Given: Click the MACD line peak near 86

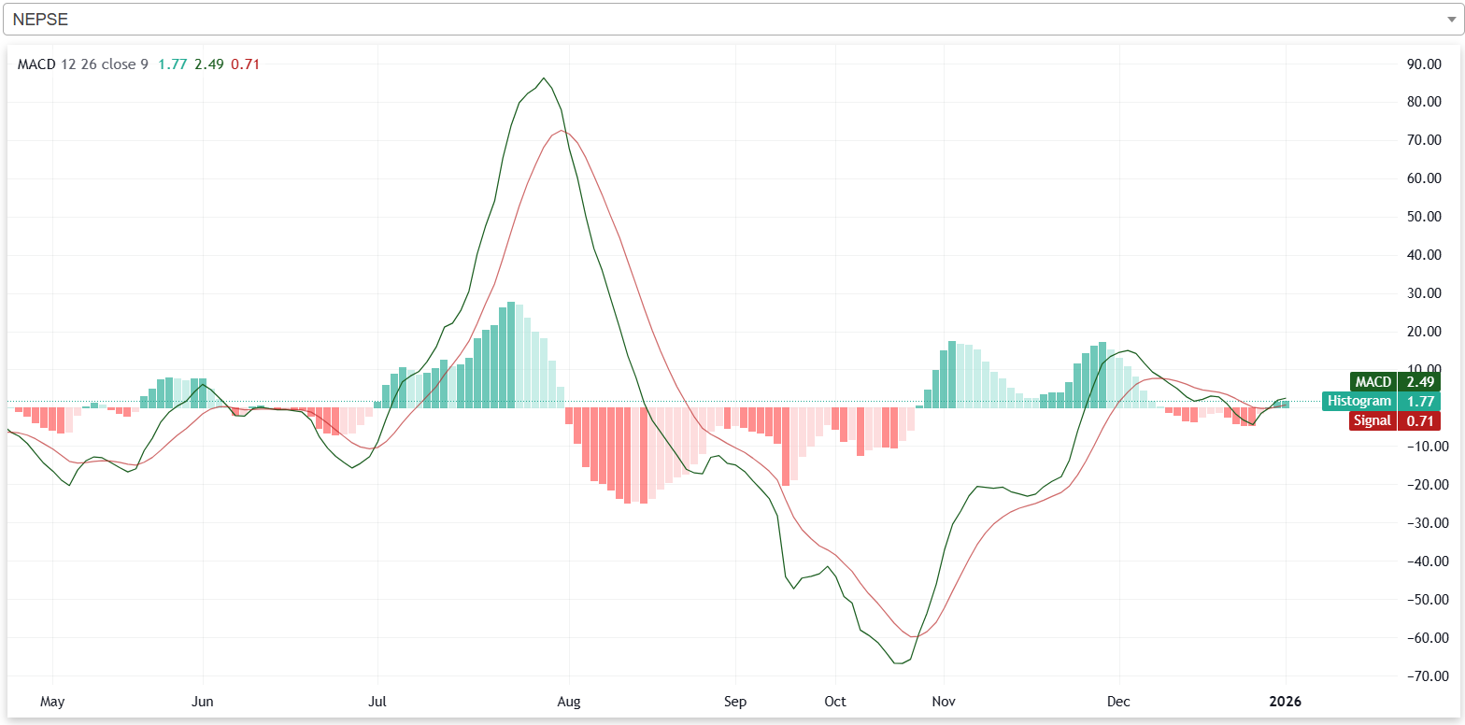Looking at the screenshot, I should point(544,78).
